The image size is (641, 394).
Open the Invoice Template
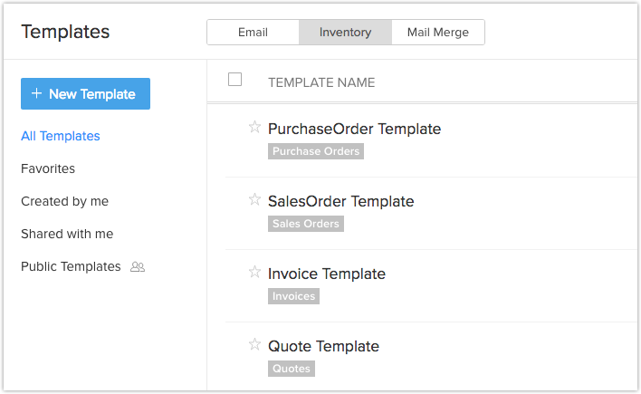coord(327,274)
